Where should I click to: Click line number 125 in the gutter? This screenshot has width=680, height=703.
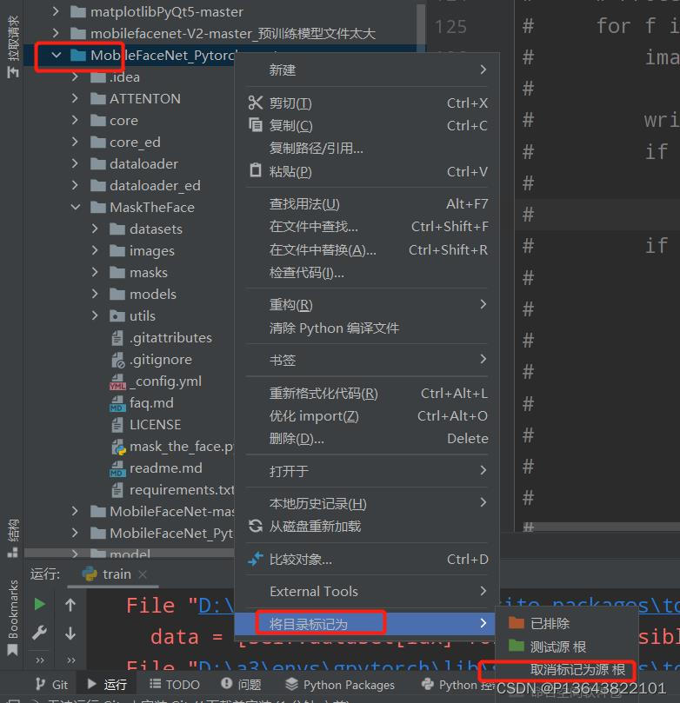coord(450,27)
